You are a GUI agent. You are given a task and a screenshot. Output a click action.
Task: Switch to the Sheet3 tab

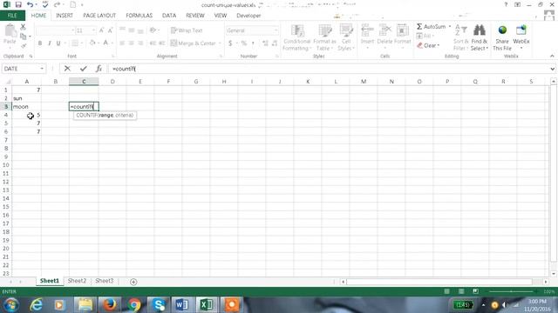point(105,281)
